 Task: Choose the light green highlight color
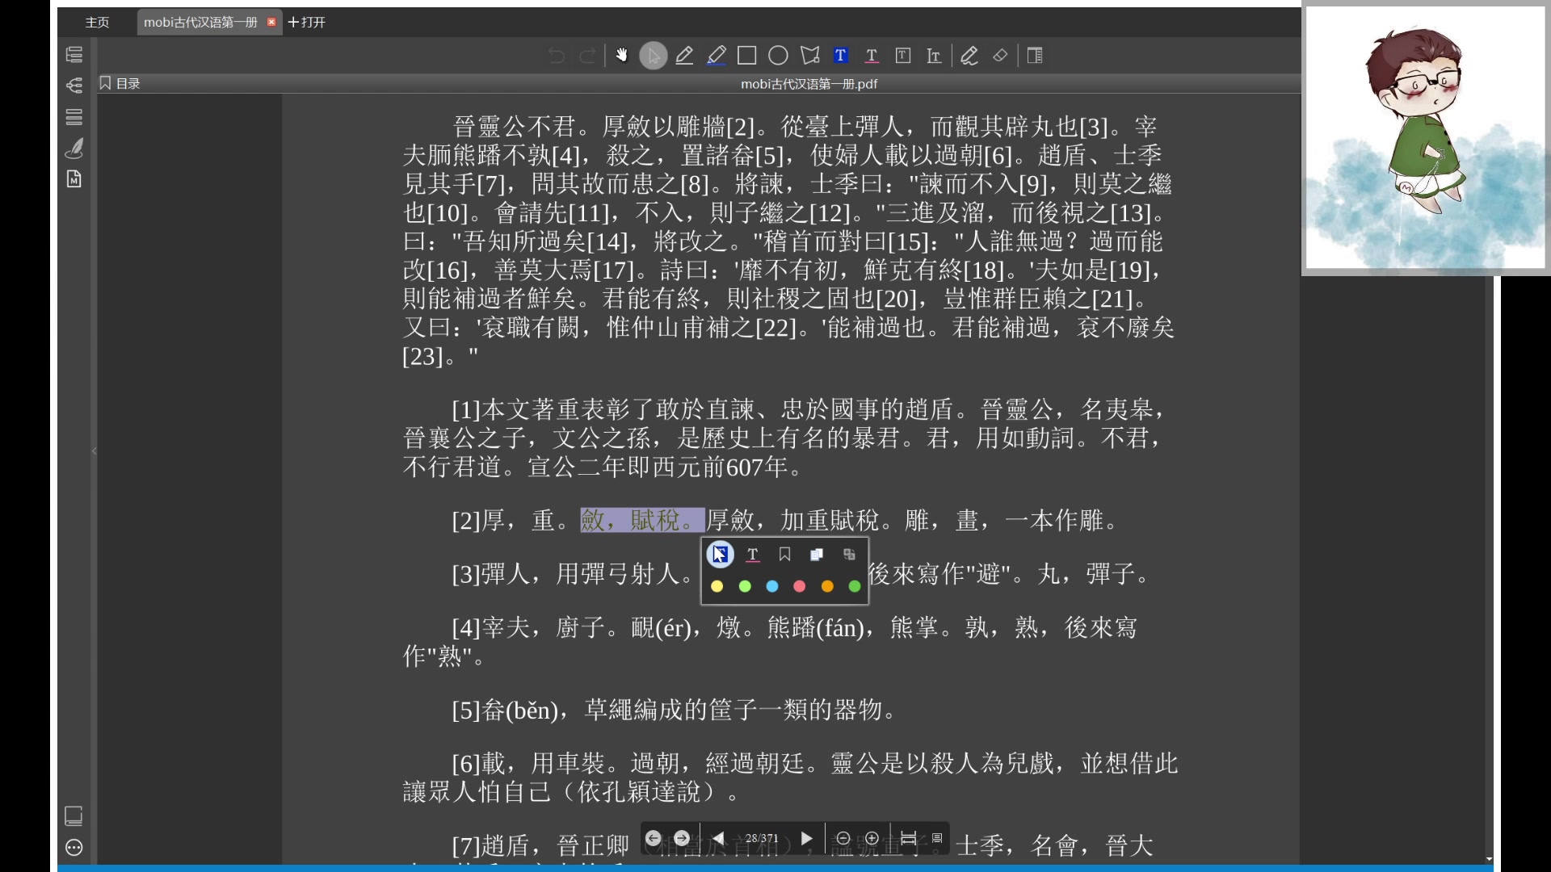click(x=745, y=587)
